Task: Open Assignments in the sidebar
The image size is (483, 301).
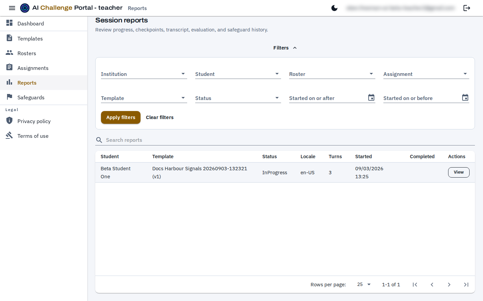Action: click(44, 68)
